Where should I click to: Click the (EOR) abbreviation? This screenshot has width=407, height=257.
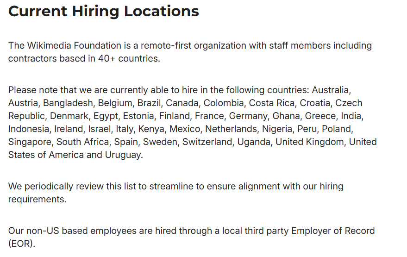click(22, 244)
